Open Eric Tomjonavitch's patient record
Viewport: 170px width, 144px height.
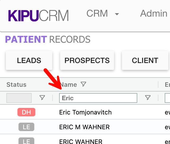pos(86,112)
